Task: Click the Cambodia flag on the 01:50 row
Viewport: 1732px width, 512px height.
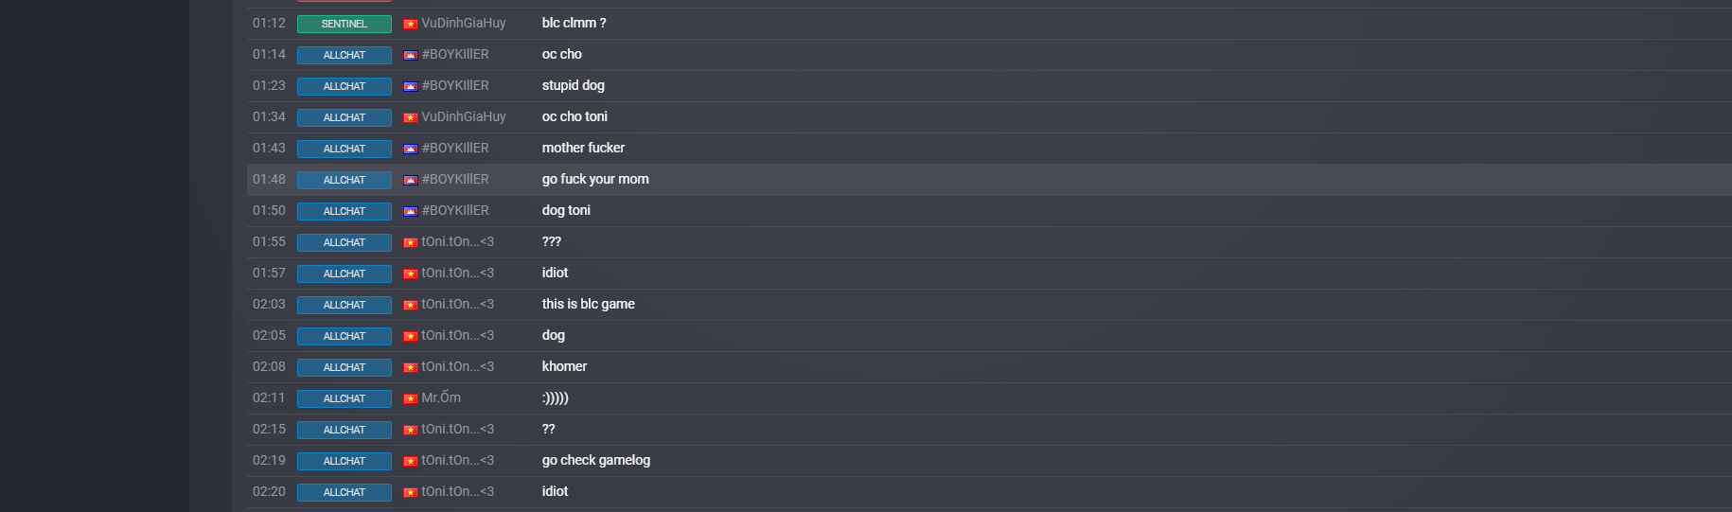Action: tap(410, 211)
